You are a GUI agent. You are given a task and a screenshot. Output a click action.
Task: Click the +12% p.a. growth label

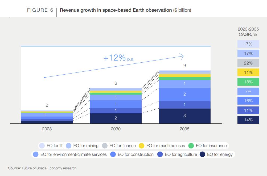click(119, 58)
